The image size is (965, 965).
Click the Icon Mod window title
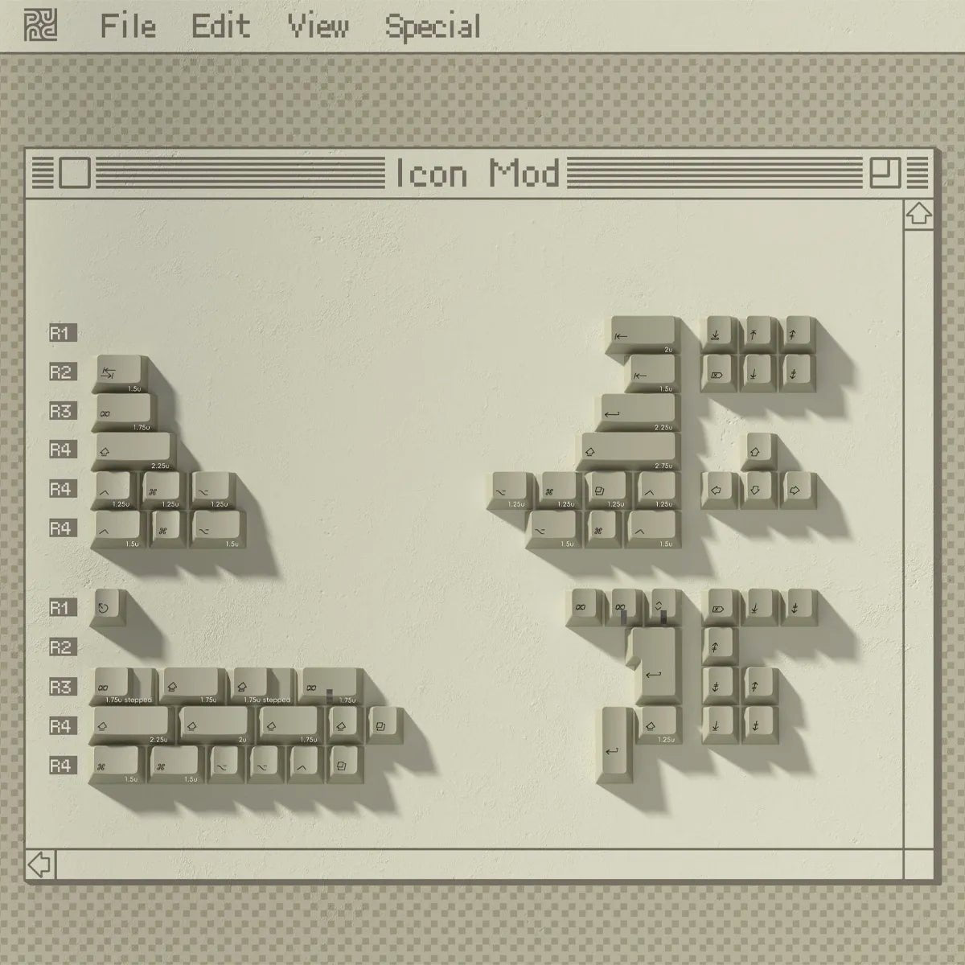click(x=476, y=173)
